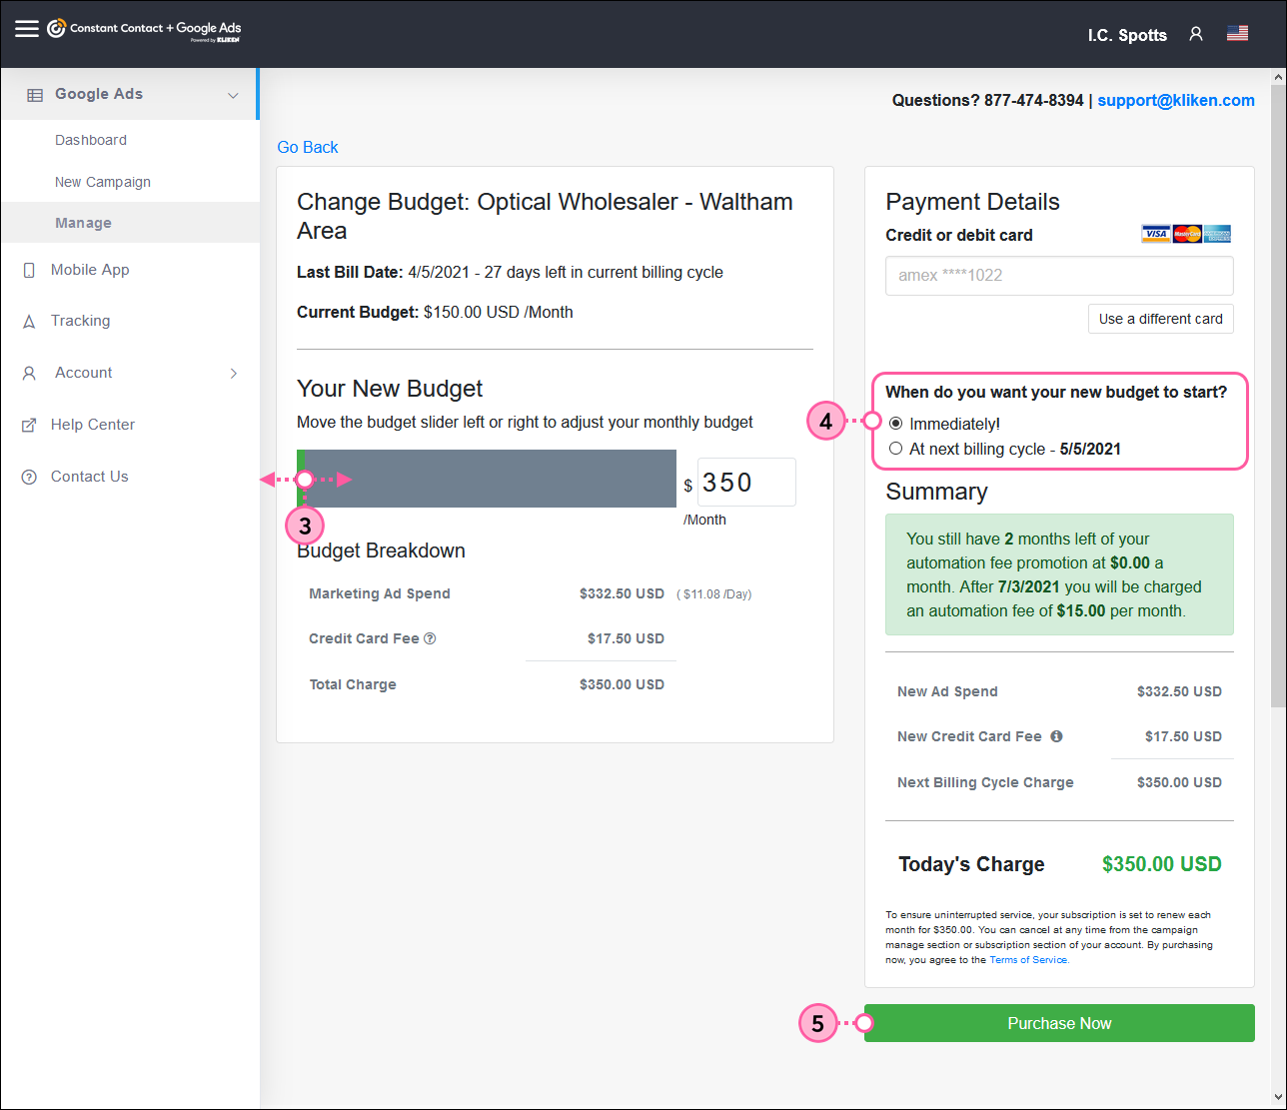This screenshot has width=1287, height=1110.
Task: Click the Contact Us question mark icon
Action: tap(28, 476)
